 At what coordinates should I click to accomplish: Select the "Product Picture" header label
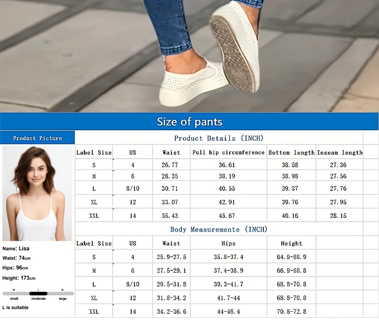[x=37, y=138]
